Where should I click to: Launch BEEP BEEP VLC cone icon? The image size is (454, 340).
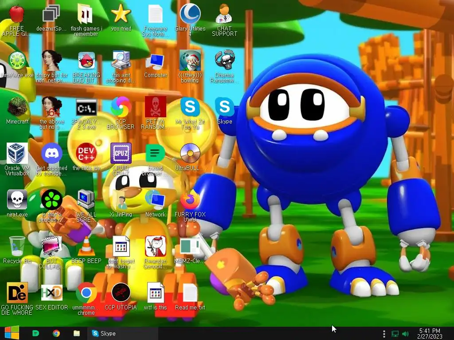click(x=86, y=247)
